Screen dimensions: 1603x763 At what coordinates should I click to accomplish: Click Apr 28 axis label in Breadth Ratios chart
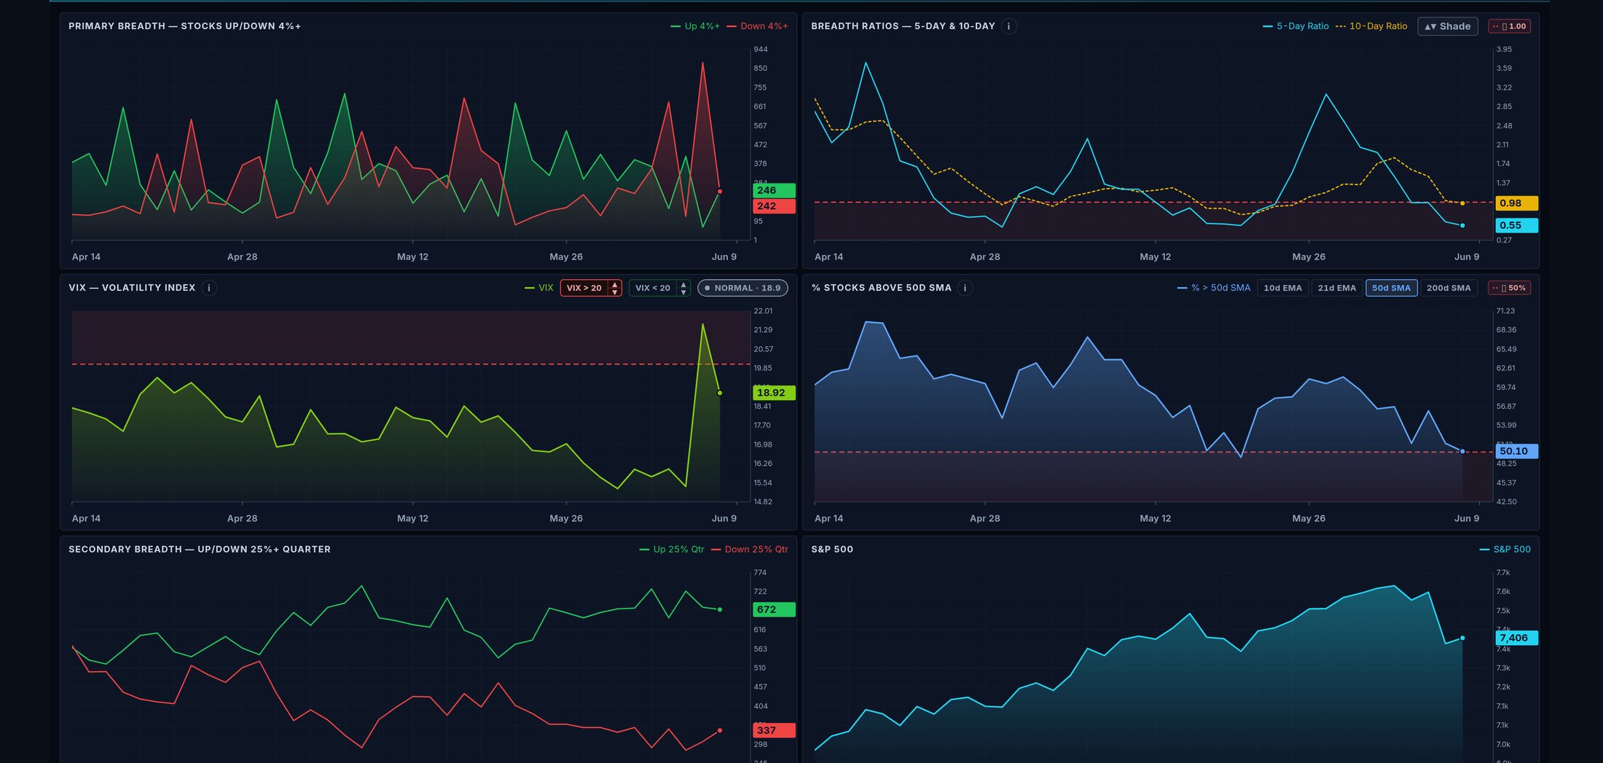(984, 257)
